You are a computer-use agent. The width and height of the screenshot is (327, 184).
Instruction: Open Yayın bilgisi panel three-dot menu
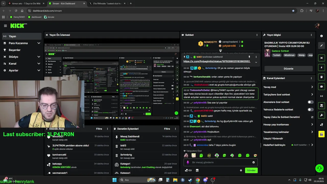click(x=311, y=35)
